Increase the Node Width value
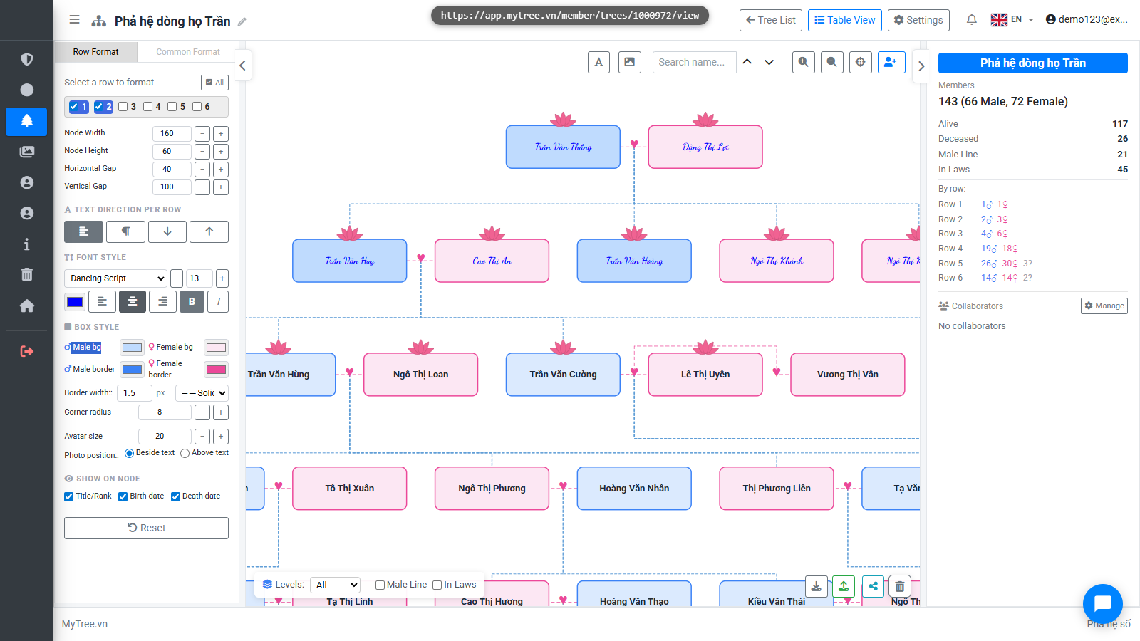 (221, 133)
